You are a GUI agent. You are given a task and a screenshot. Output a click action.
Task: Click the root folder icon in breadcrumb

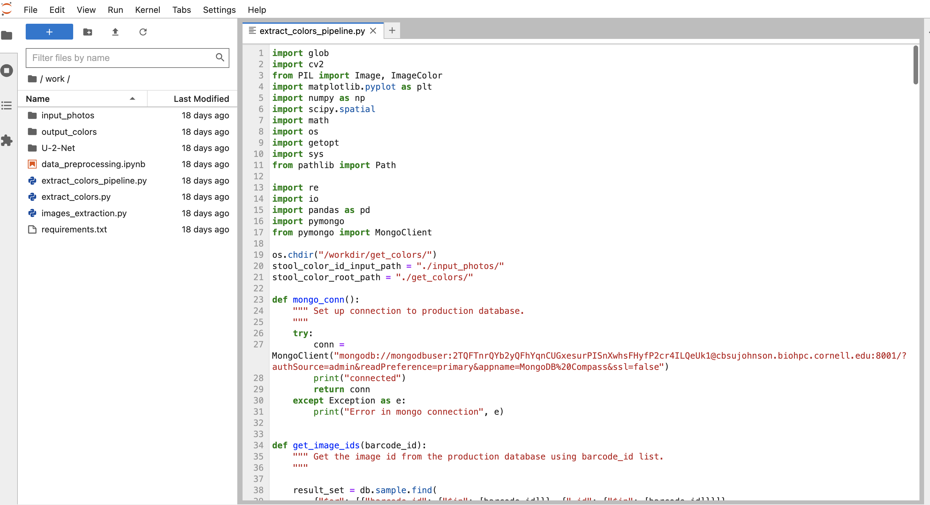(x=32, y=79)
